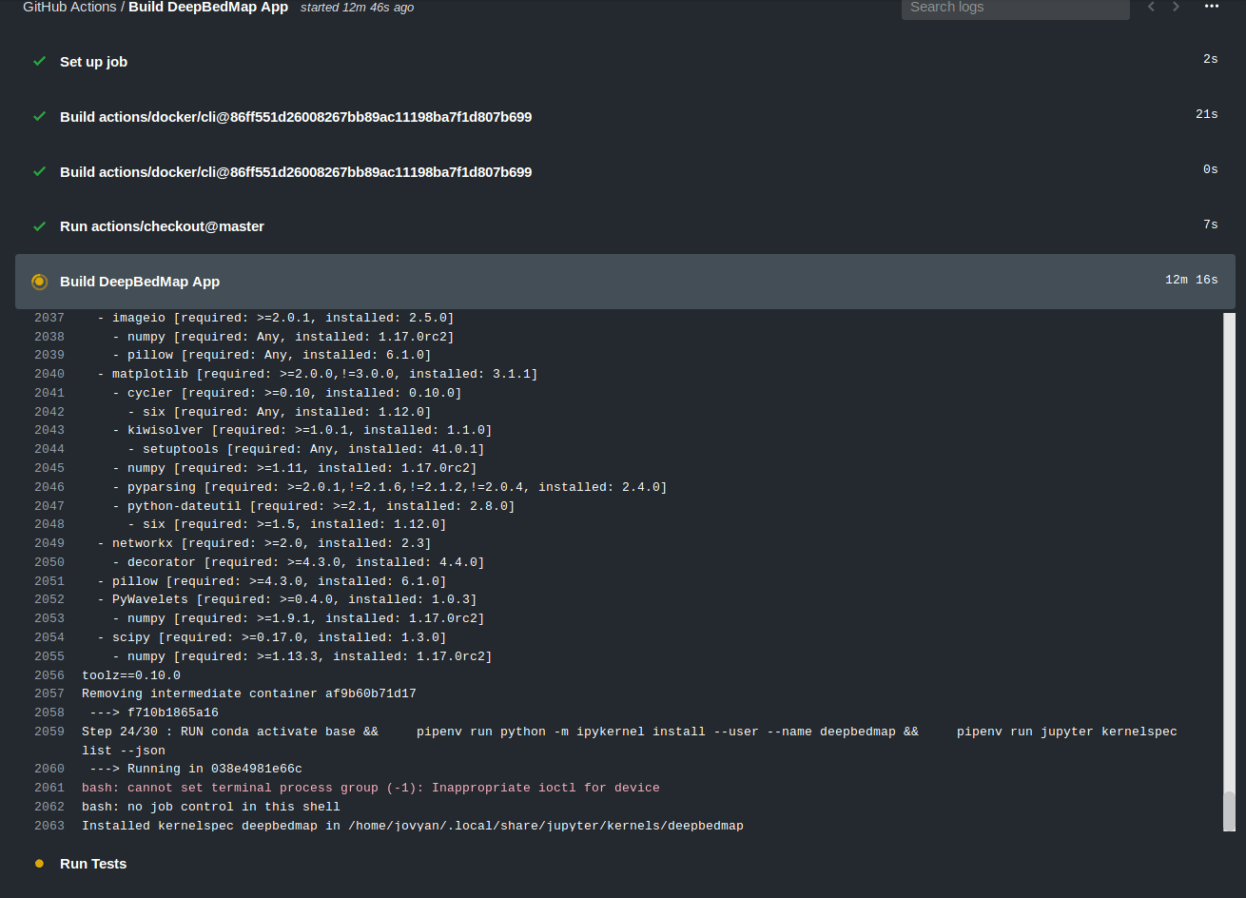Screen dimensions: 1246x898
Task: Click the in-progress spinner icon for Build DeepBedMap App
Action: [39, 282]
